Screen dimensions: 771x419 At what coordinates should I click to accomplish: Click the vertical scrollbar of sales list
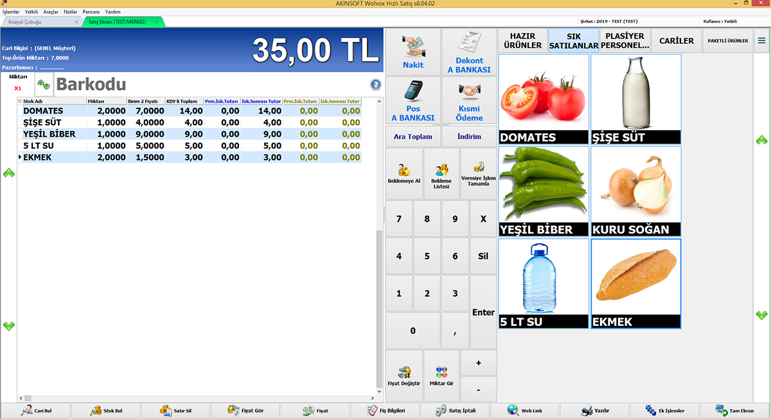(378, 308)
